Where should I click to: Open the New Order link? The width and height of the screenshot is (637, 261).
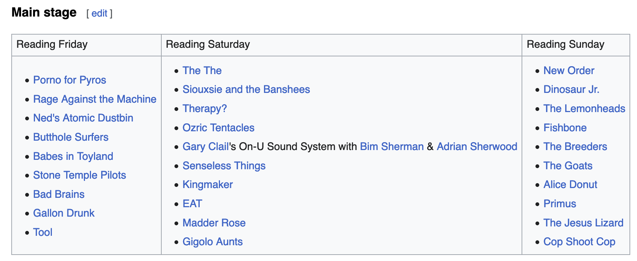569,71
